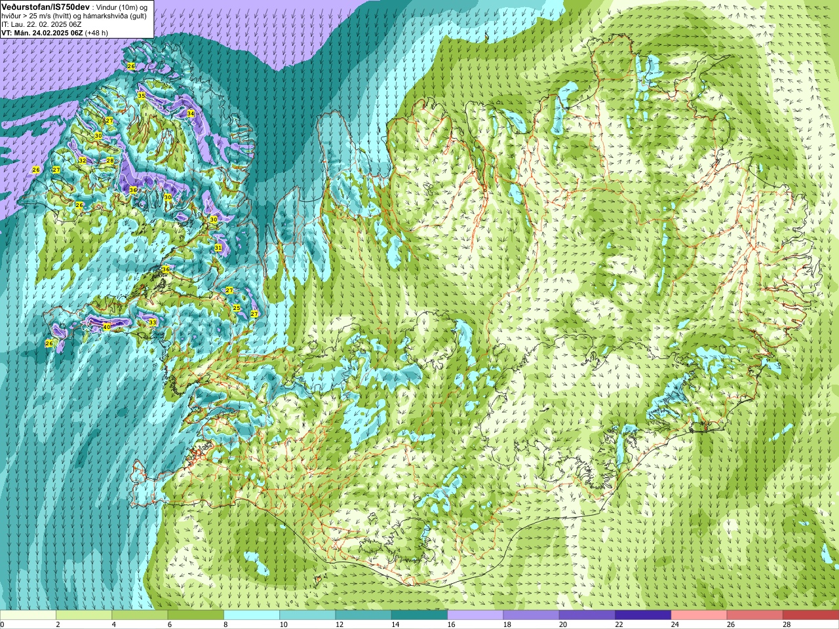This screenshot has height=629, width=839.
Task: Click the yellow gust label 34
Action: [191, 113]
